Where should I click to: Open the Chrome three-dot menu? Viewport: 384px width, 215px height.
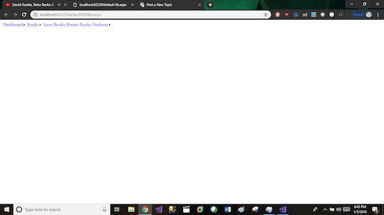378,15
